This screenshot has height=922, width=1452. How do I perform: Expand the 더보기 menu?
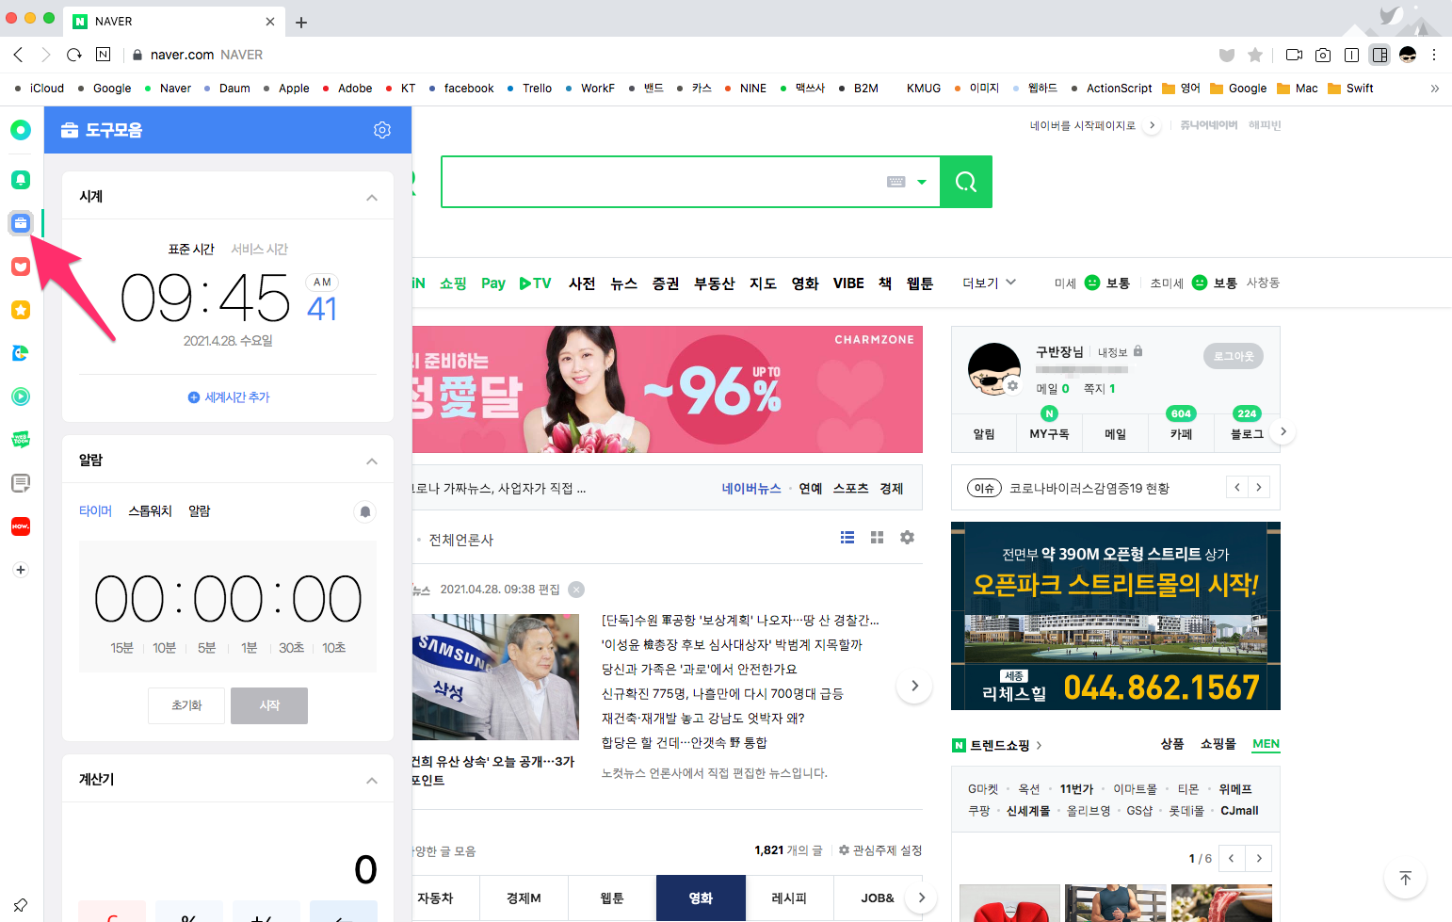990,283
